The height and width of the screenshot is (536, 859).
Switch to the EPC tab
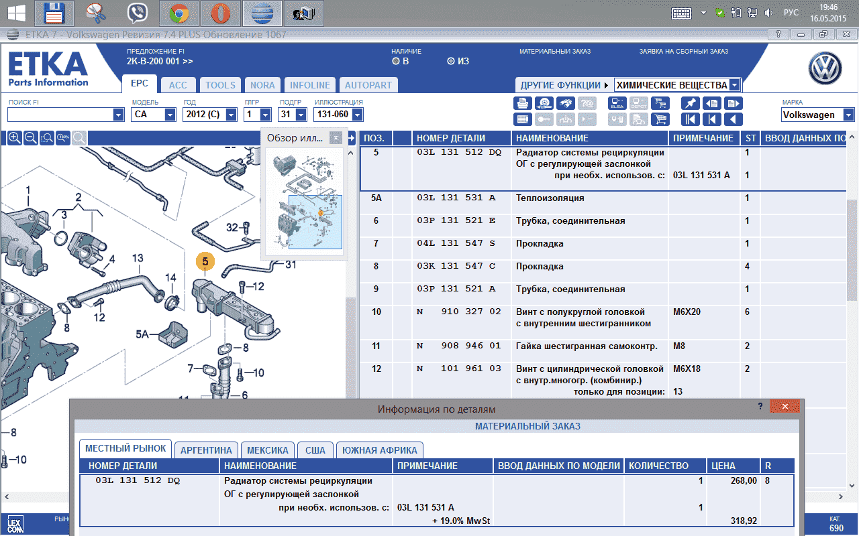139,84
